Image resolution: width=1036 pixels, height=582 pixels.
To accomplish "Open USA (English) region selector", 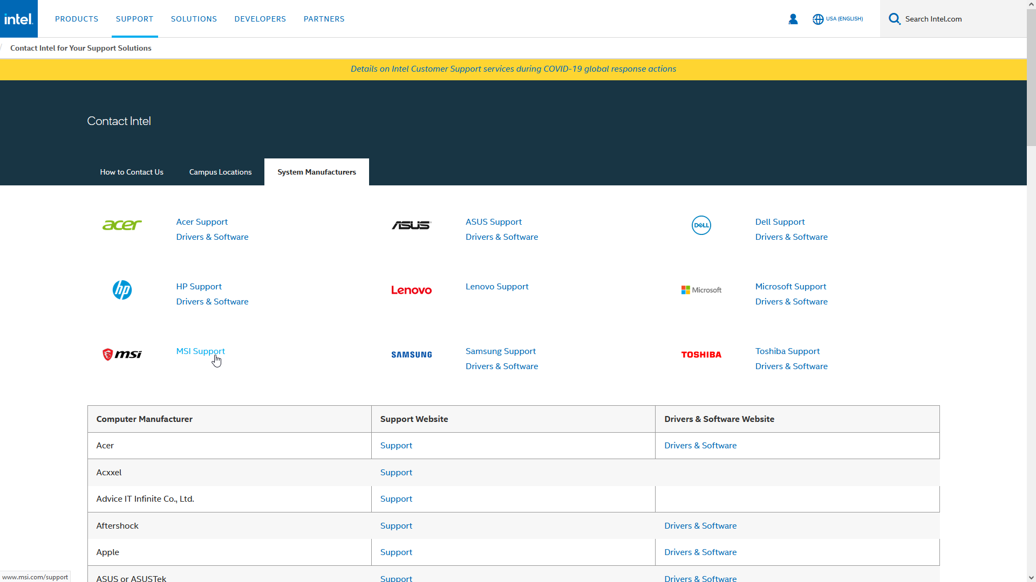I will (x=844, y=19).
